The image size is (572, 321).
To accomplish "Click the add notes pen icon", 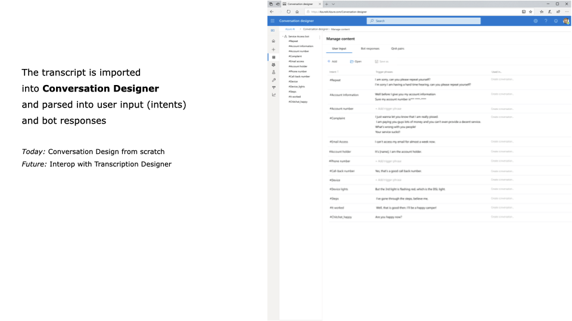I will (x=550, y=12).
